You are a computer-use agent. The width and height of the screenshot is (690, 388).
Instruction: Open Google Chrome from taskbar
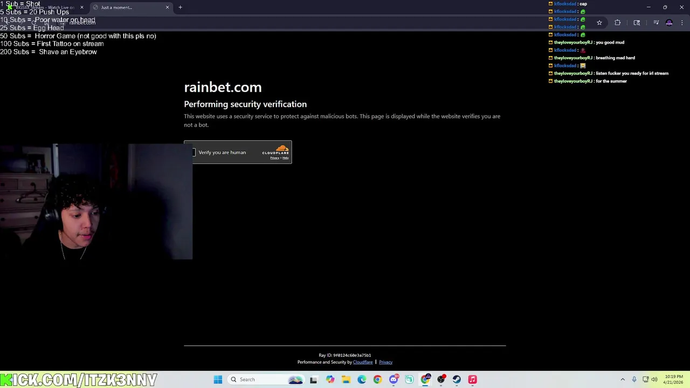click(x=377, y=379)
